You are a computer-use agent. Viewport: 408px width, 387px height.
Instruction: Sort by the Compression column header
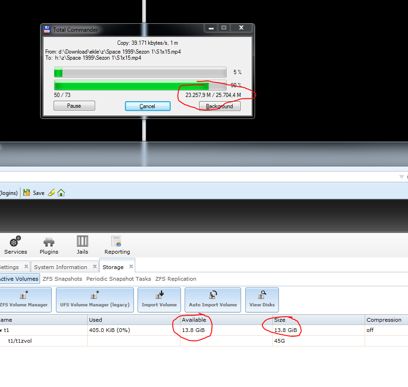[x=387, y=320]
